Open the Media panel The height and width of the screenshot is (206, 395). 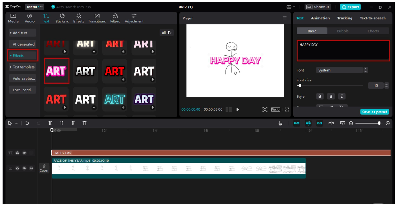[13, 18]
